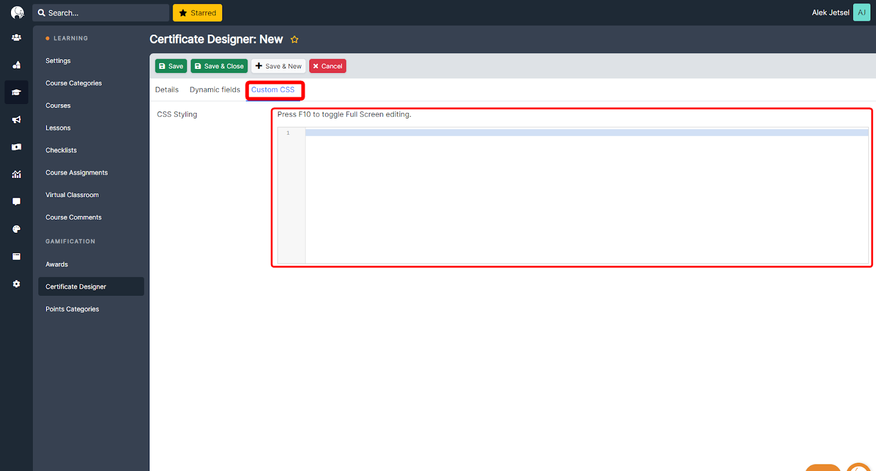Click the AJ user avatar
The image size is (876, 471).
[x=862, y=13]
